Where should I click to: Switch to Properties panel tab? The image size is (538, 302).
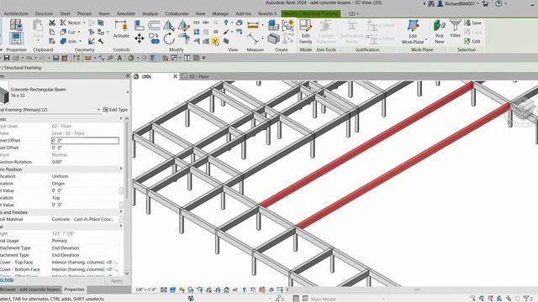(x=74, y=289)
